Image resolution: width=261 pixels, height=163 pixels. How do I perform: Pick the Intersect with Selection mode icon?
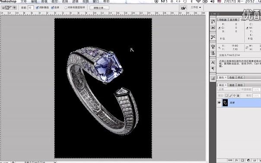[15, 8]
